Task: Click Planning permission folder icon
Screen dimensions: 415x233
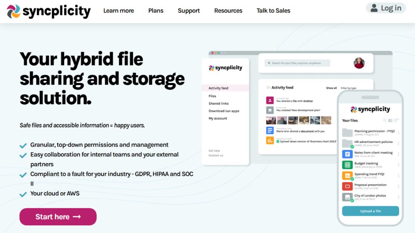Action: (x=347, y=133)
